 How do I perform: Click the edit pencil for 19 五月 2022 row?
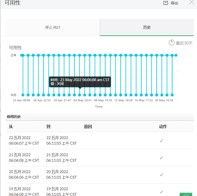pos(162,192)
